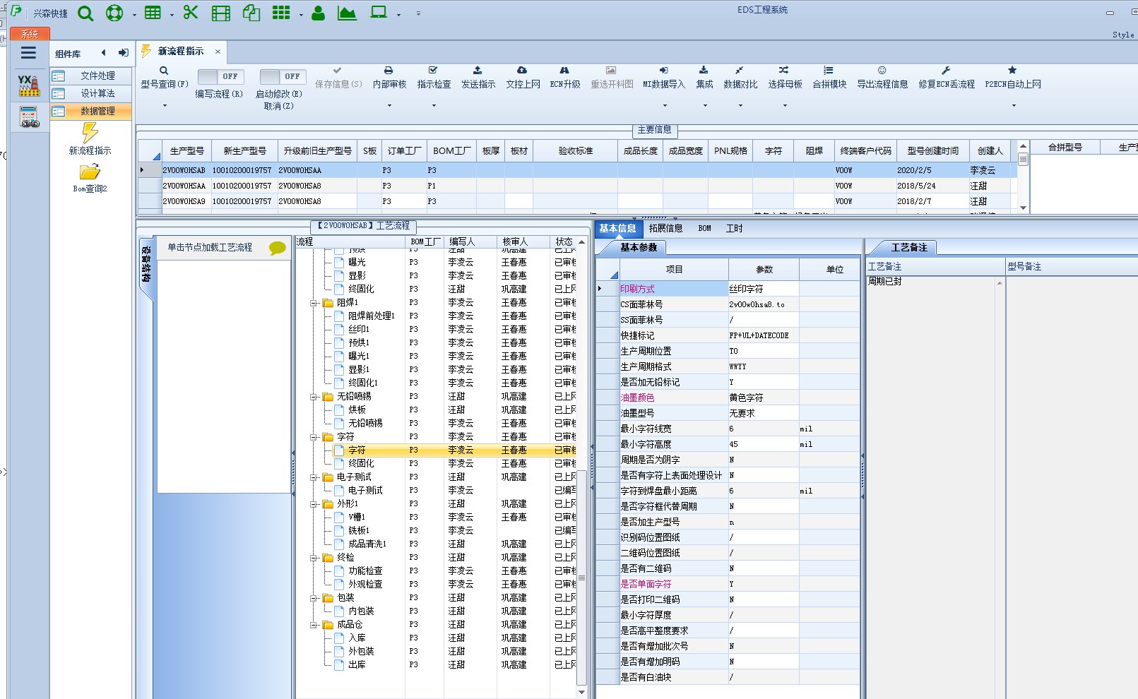Collapse the 阻焊1 tree node
Viewport: 1138px width, 699px height.
click(x=314, y=303)
